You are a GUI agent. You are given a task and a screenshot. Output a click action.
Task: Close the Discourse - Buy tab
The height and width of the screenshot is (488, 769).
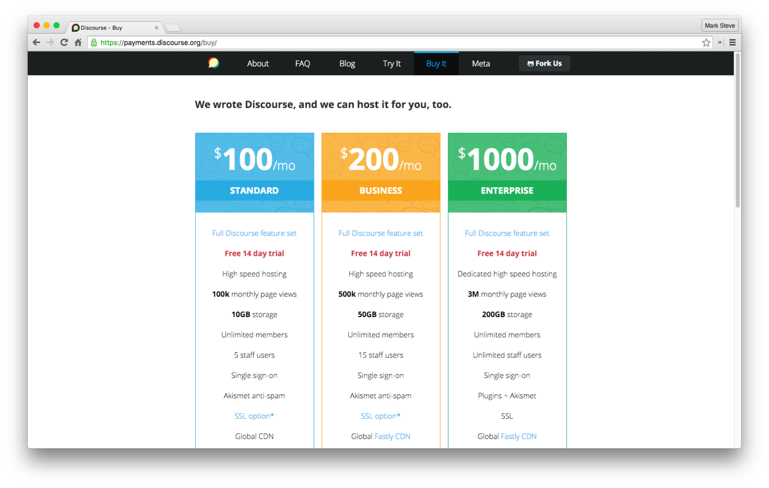(157, 28)
